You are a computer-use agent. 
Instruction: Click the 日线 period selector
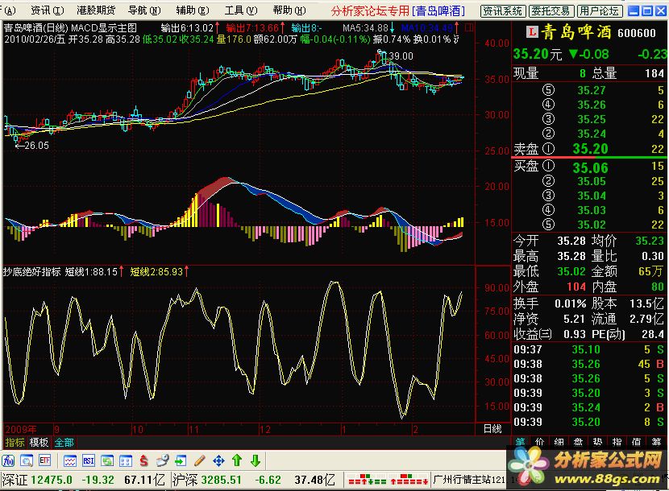coord(492,429)
